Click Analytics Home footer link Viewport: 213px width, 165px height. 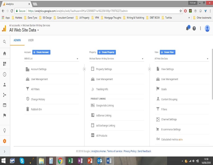coord(98,151)
